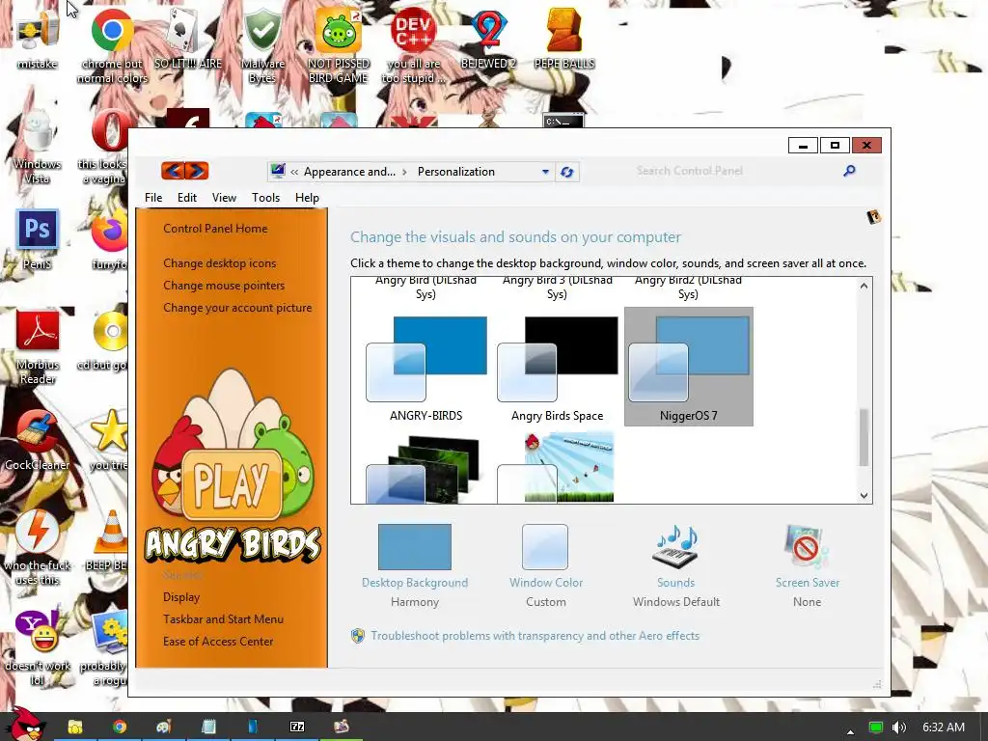Screen dimensions: 988x741
Task: Select the green landscapes theme in bottom row
Action: [425, 469]
